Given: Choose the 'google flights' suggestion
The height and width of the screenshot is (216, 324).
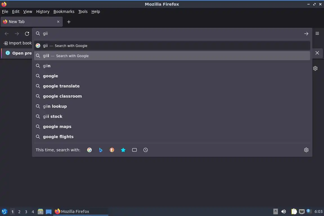Looking at the screenshot, I should [x=172, y=137].
